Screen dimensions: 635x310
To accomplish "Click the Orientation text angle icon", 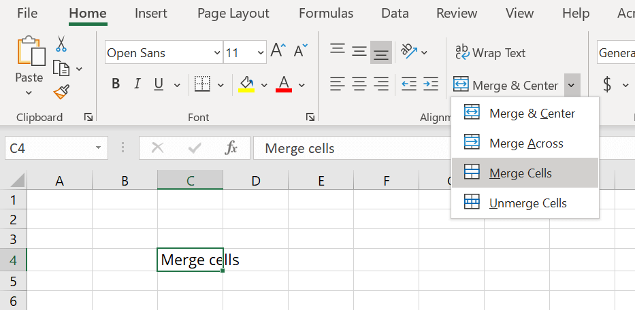I will (409, 51).
